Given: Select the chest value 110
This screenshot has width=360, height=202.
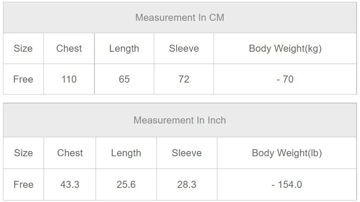Looking at the screenshot, I should pyautogui.click(x=69, y=79).
